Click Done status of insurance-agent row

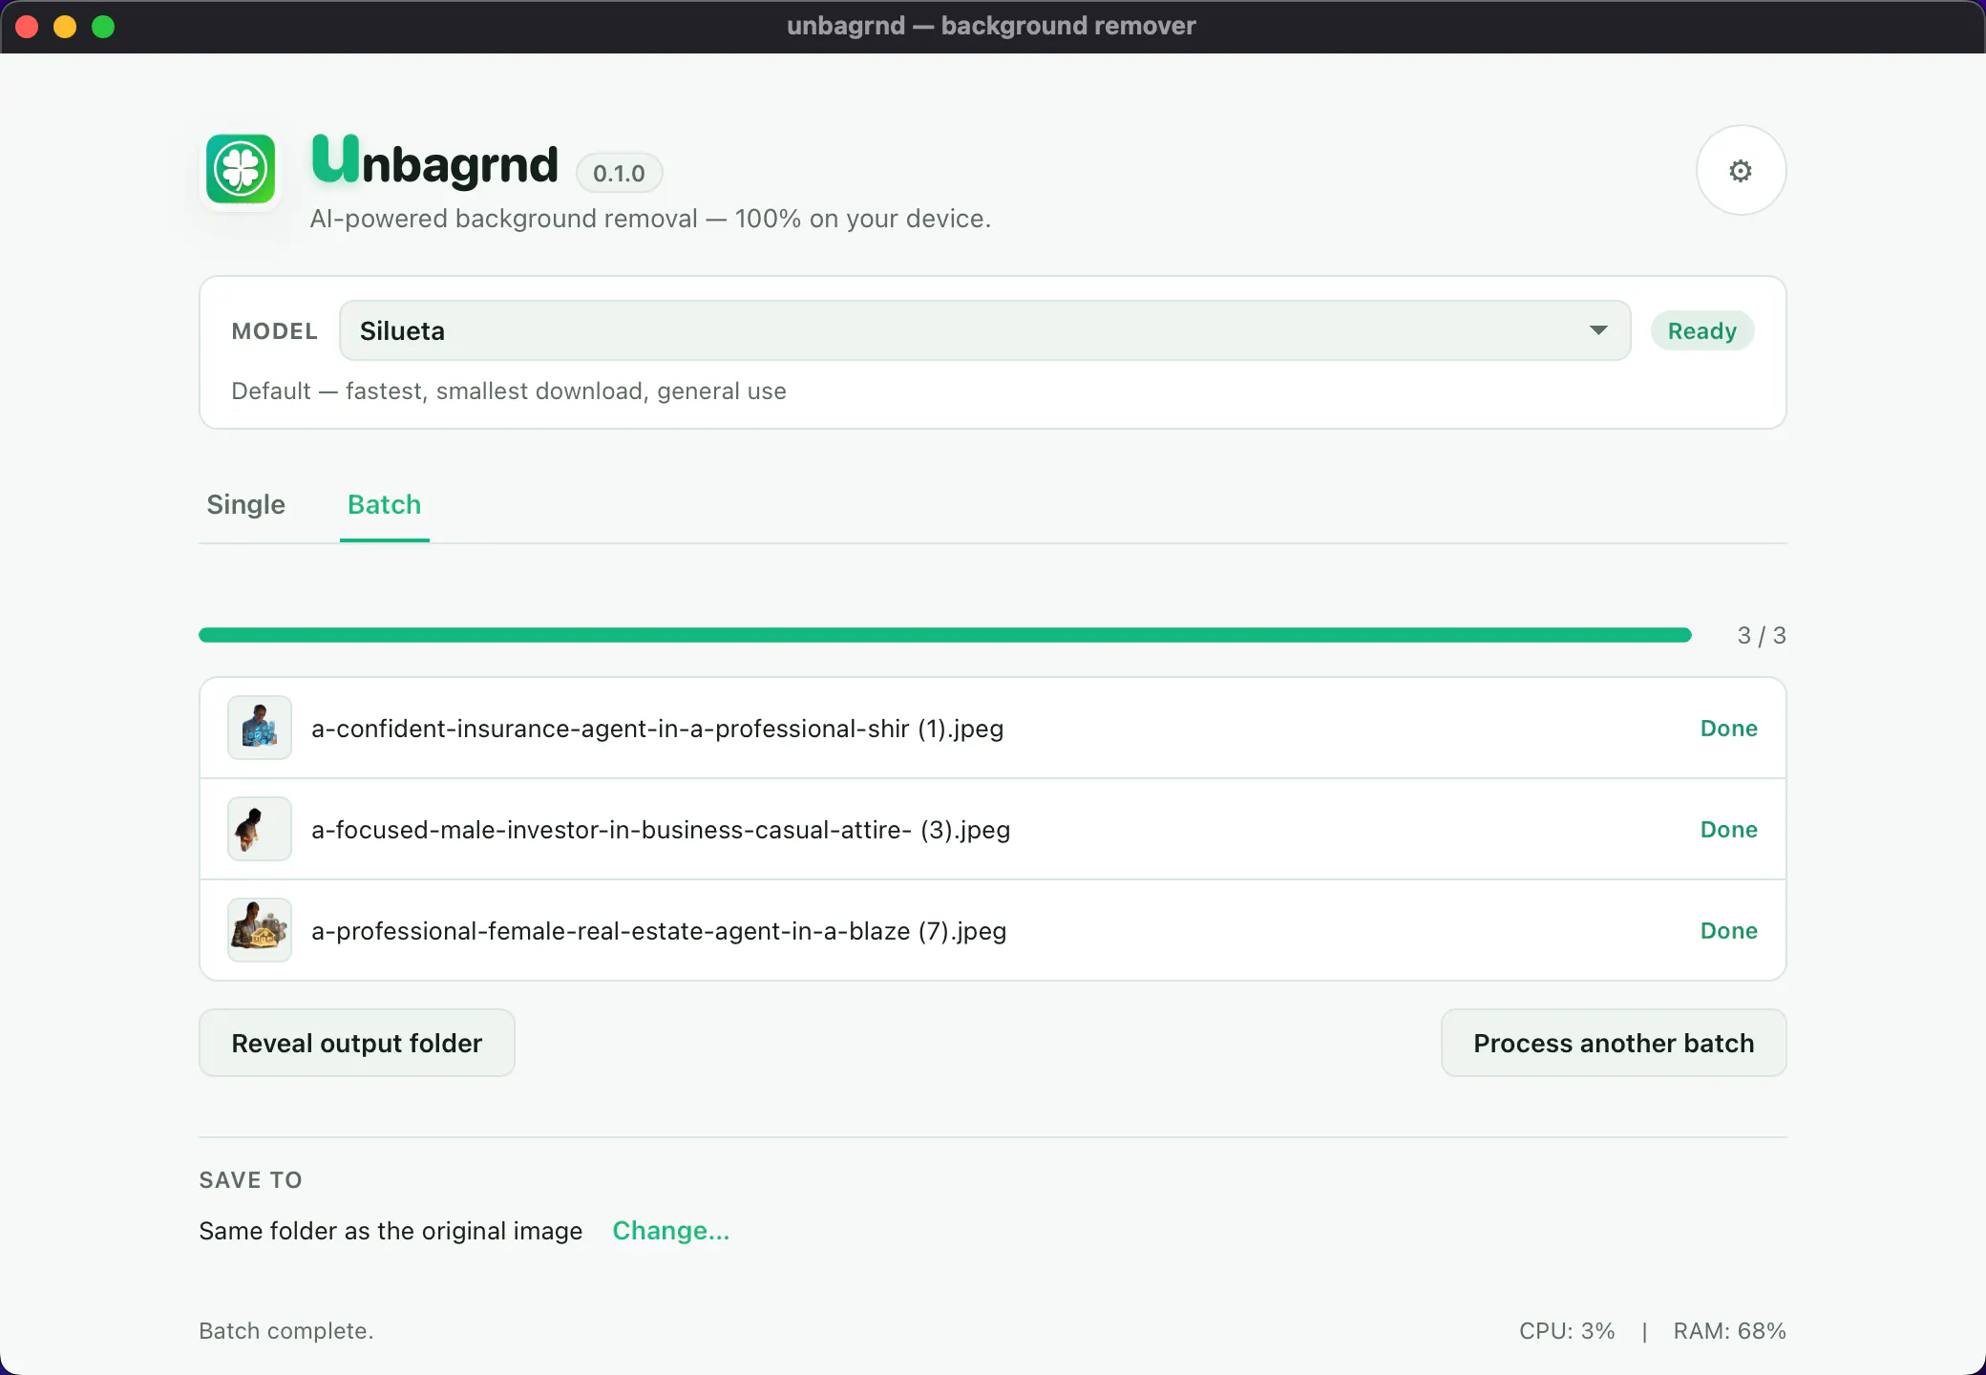pos(1729,729)
